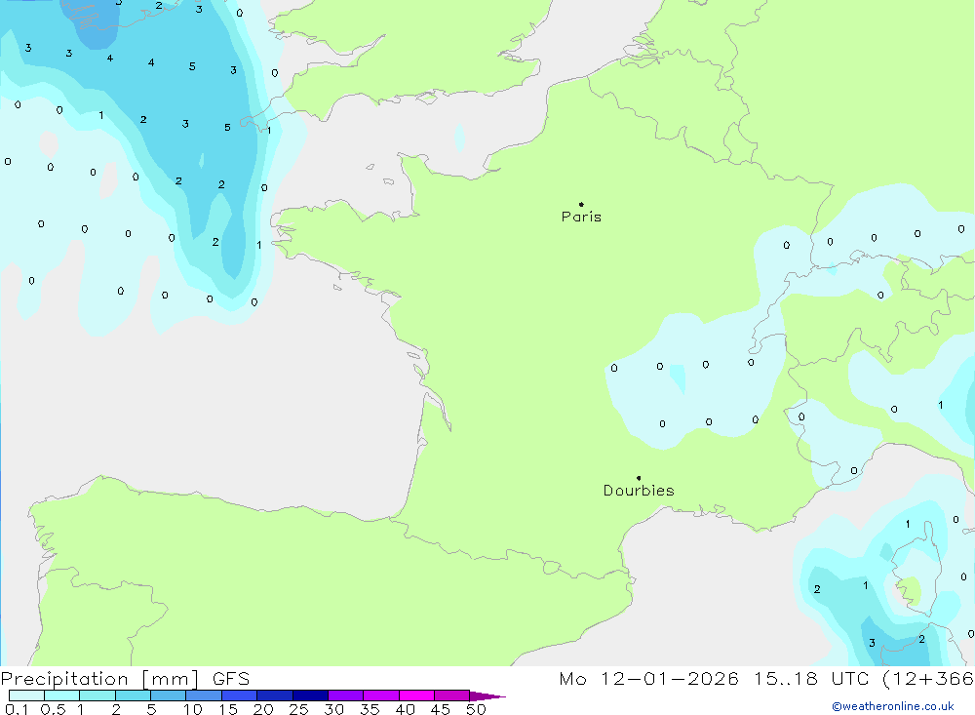Viewport: 975px width, 715px height.
Task: Click the Paris city label
Action: (x=581, y=217)
